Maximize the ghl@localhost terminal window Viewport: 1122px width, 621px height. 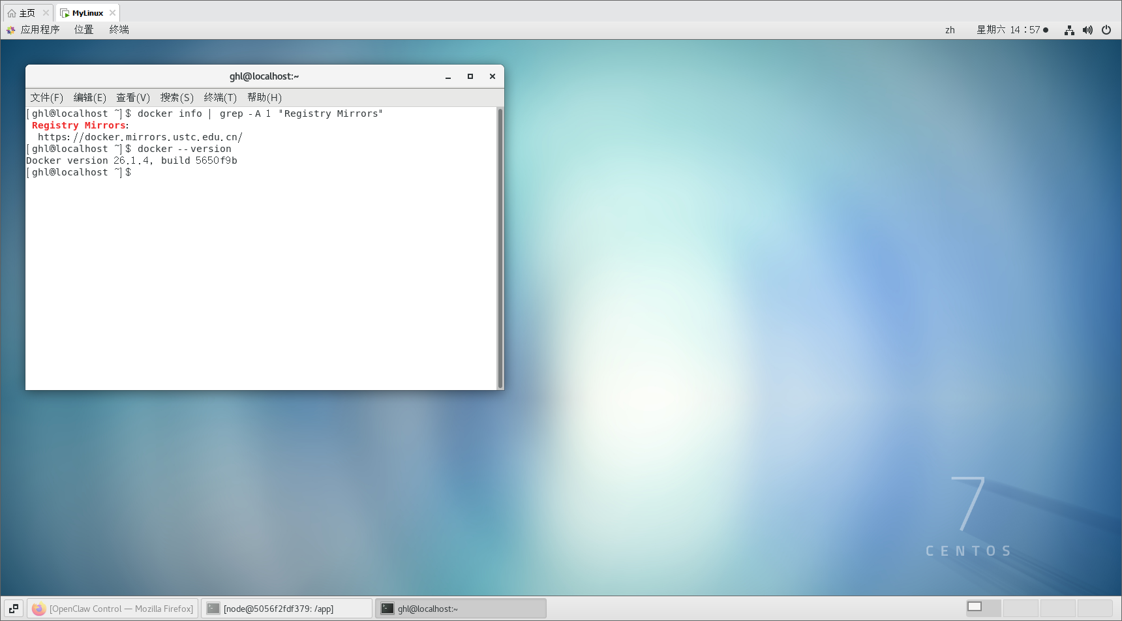[x=470, y=76]
